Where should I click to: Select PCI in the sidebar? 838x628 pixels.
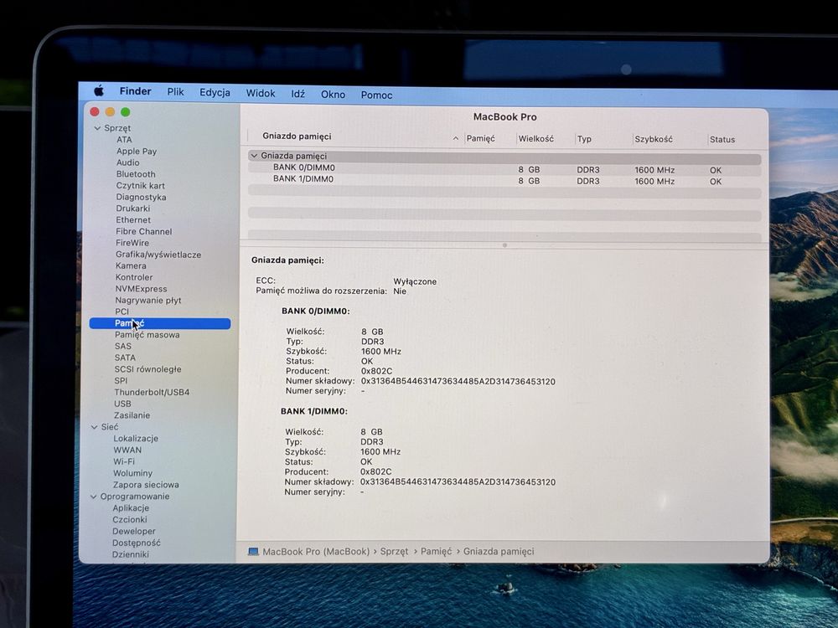click(122, 311)
